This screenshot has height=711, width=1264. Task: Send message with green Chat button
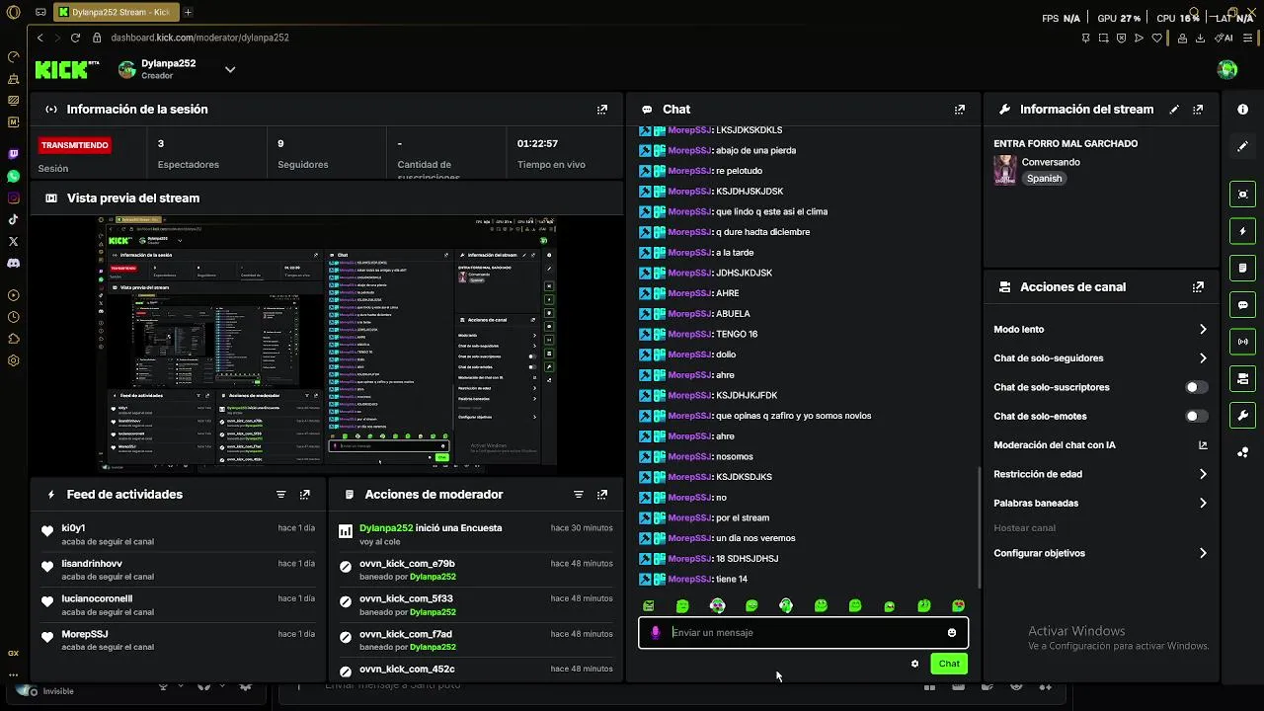[949, 664]
